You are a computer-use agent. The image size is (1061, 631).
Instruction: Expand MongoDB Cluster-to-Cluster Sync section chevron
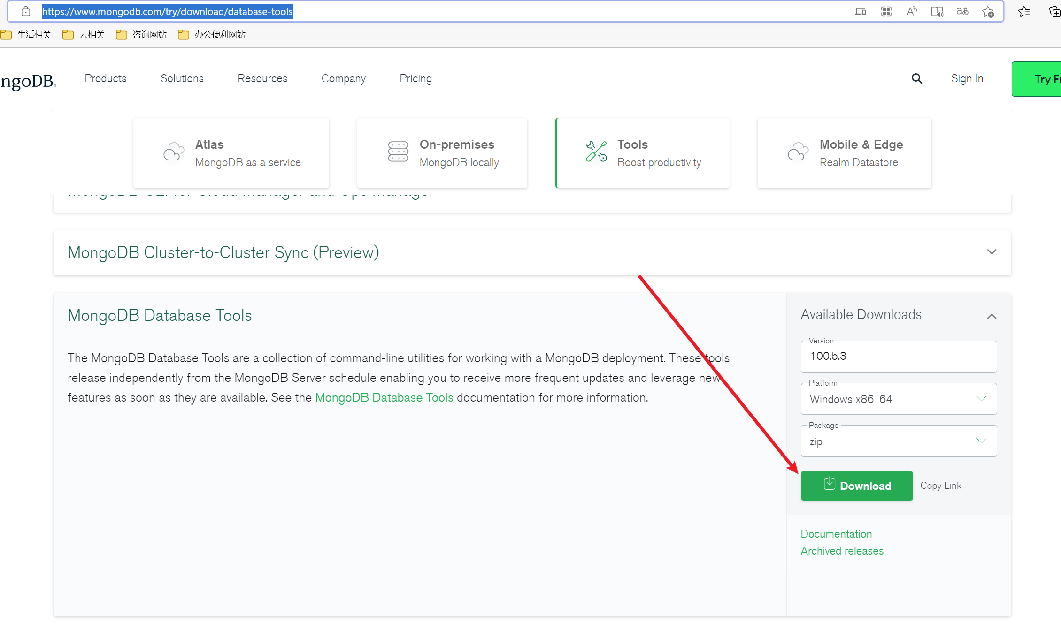992,252
